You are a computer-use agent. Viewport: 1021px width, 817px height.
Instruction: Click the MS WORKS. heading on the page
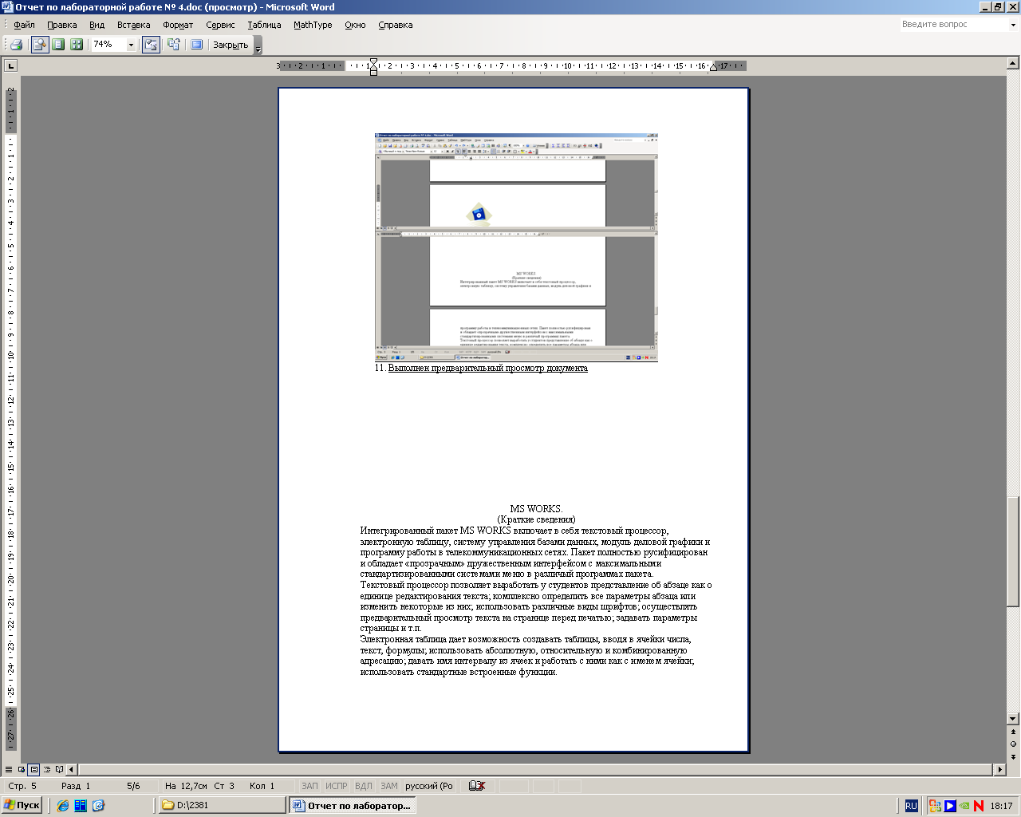pos(536,509)
